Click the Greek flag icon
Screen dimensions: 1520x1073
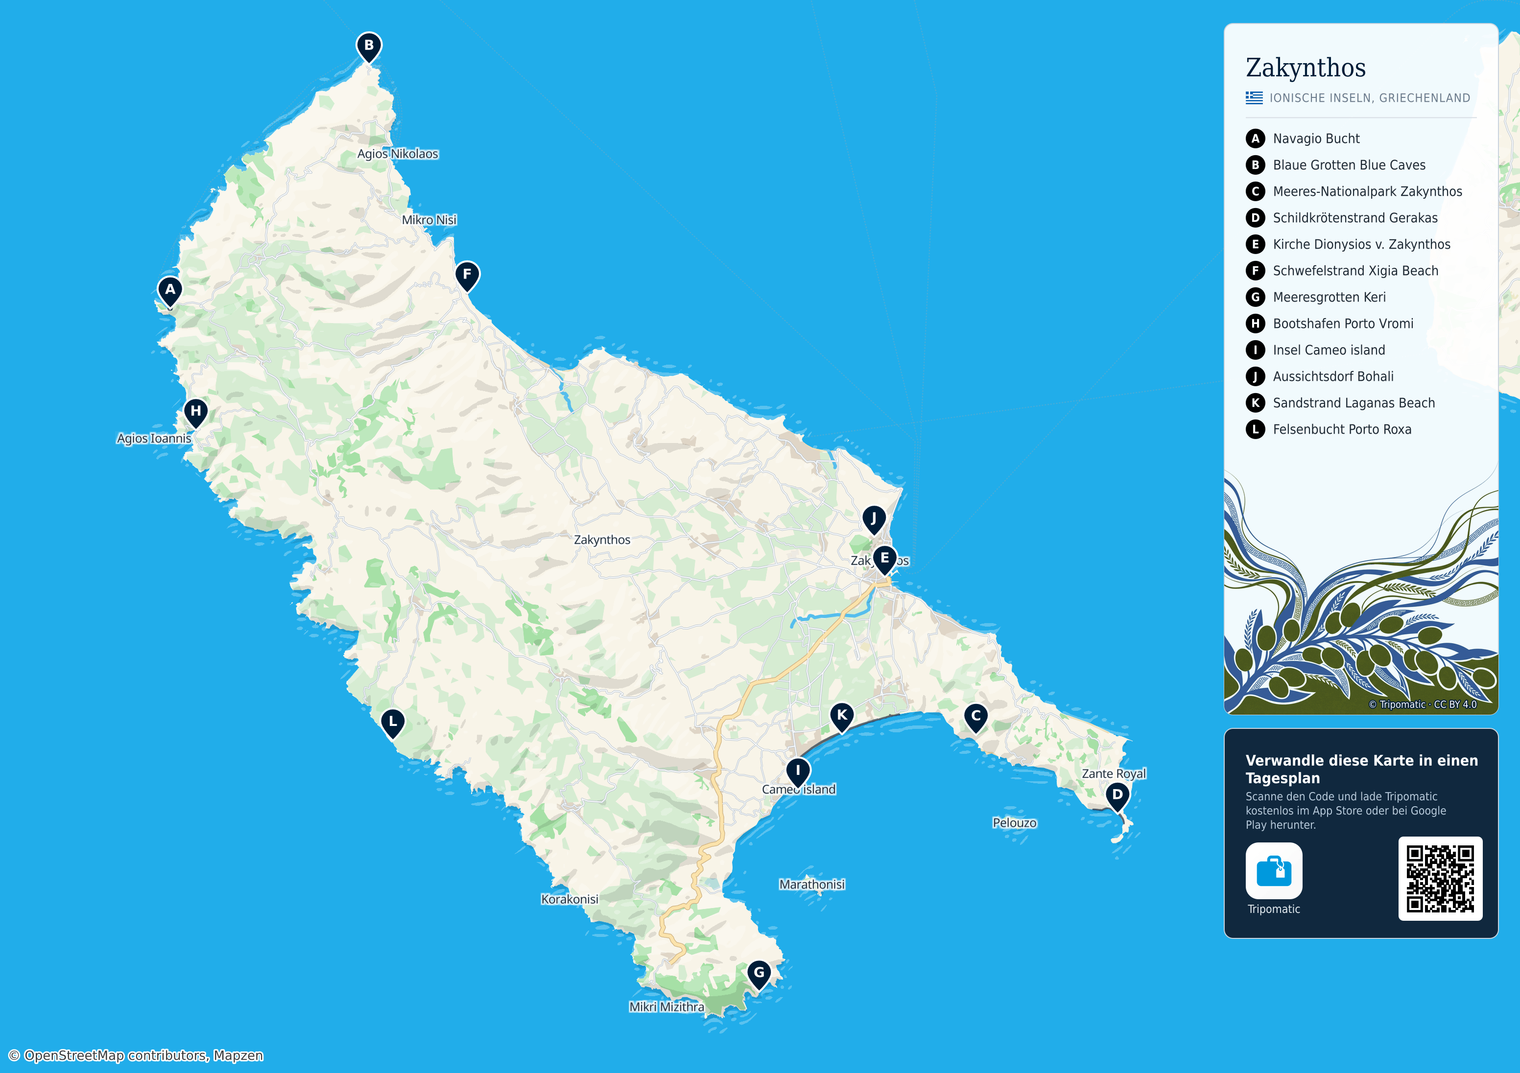tap(1254, 98)
